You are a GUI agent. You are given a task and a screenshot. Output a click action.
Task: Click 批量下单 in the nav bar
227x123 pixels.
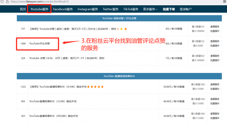coord(169,9)
